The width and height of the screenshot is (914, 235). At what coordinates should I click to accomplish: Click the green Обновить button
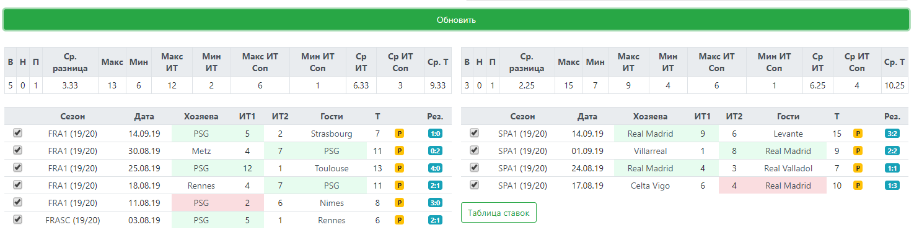coord(457,20)
